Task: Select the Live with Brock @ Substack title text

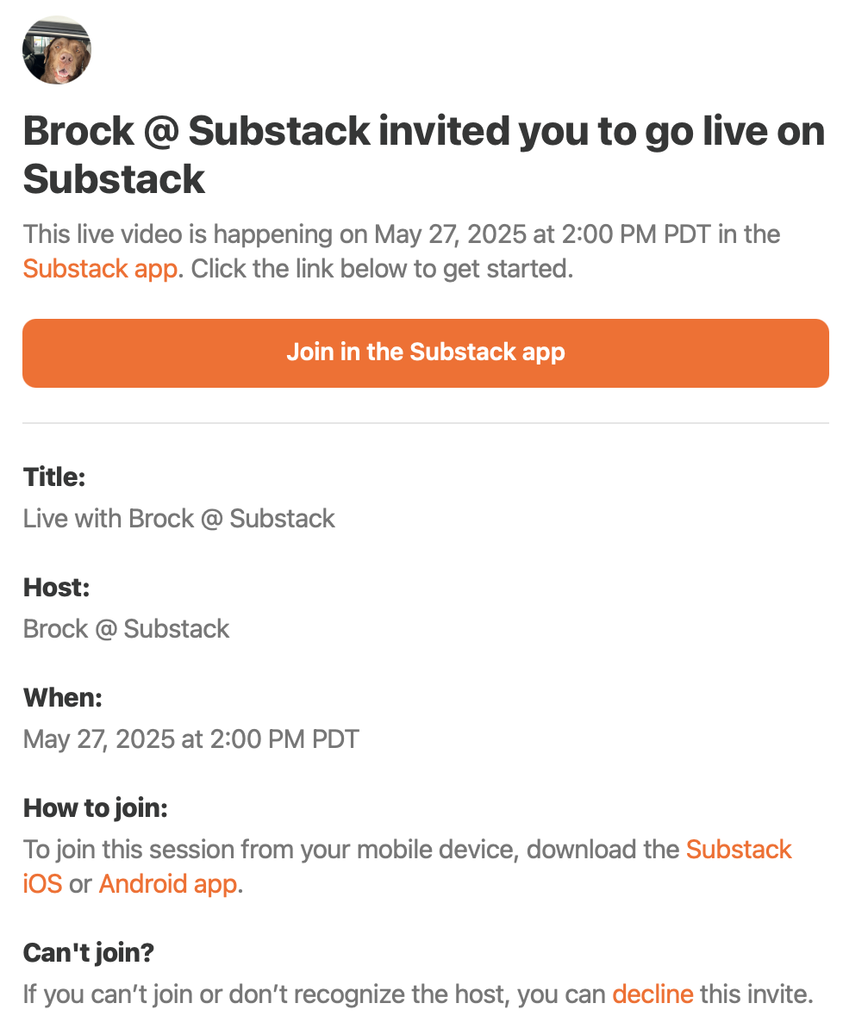Action: [x=179, y=519]
